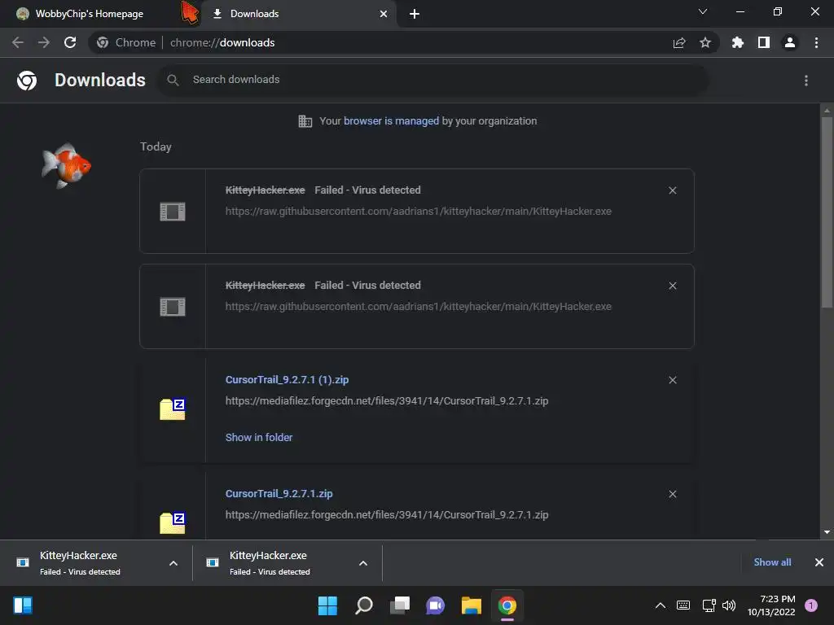This screenshot has height=625, width=834.
Task: Open Task View on the taskbar
Action: tap(399, 605)
